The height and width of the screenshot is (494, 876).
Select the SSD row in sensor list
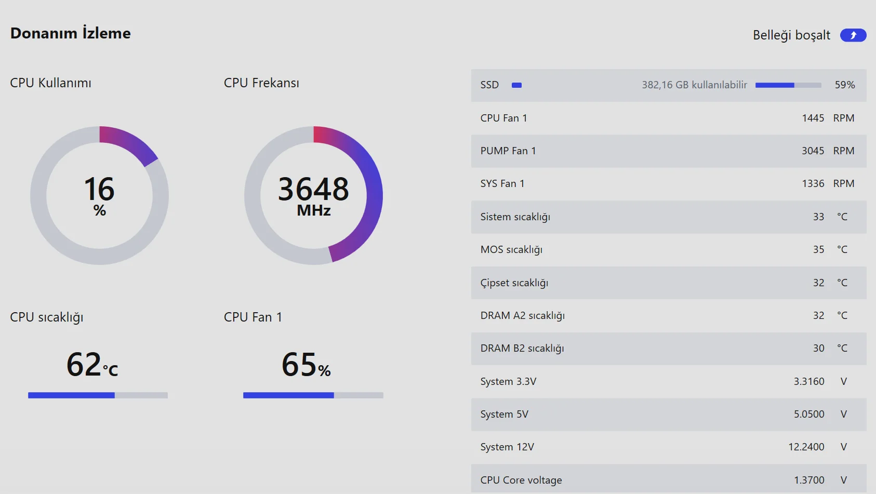pyautogui.click(x=668, y=85)
